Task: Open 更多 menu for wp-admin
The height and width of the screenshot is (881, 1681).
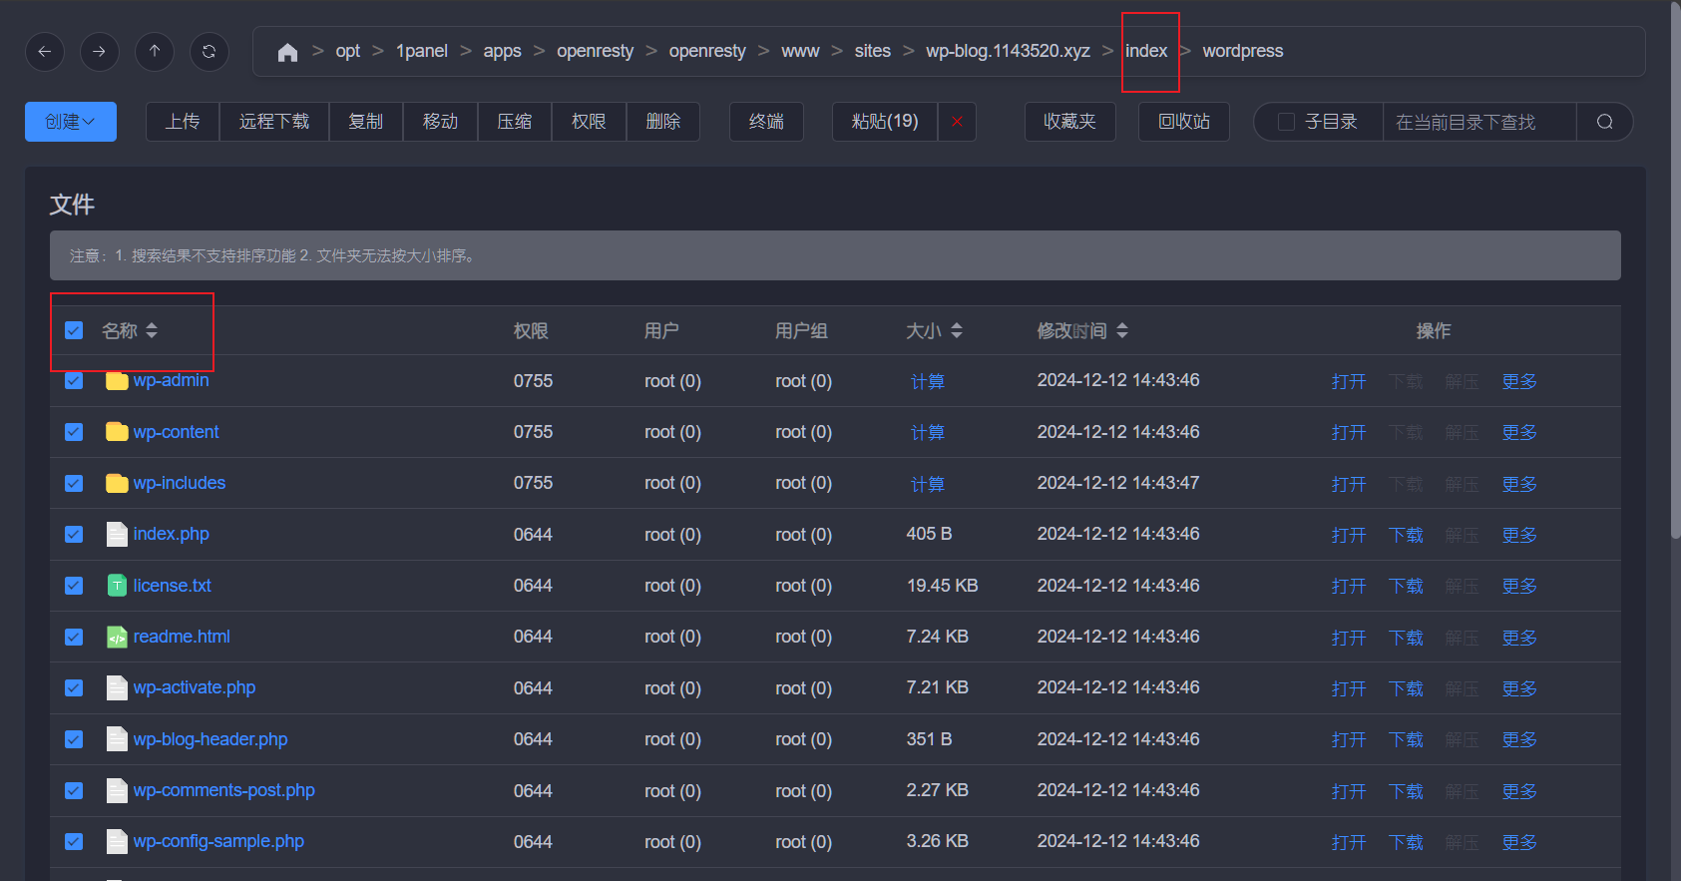Action: tap(1519, 381)
